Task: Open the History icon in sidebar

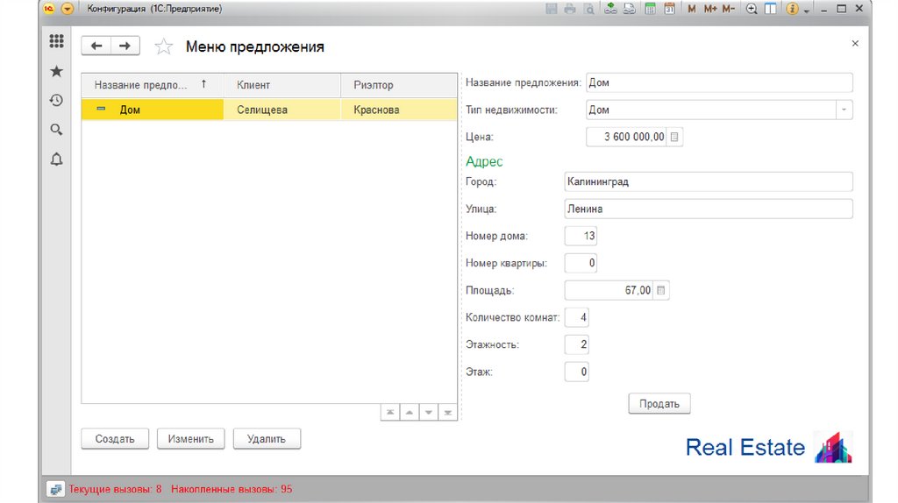Action: click(x=56, y=101)
